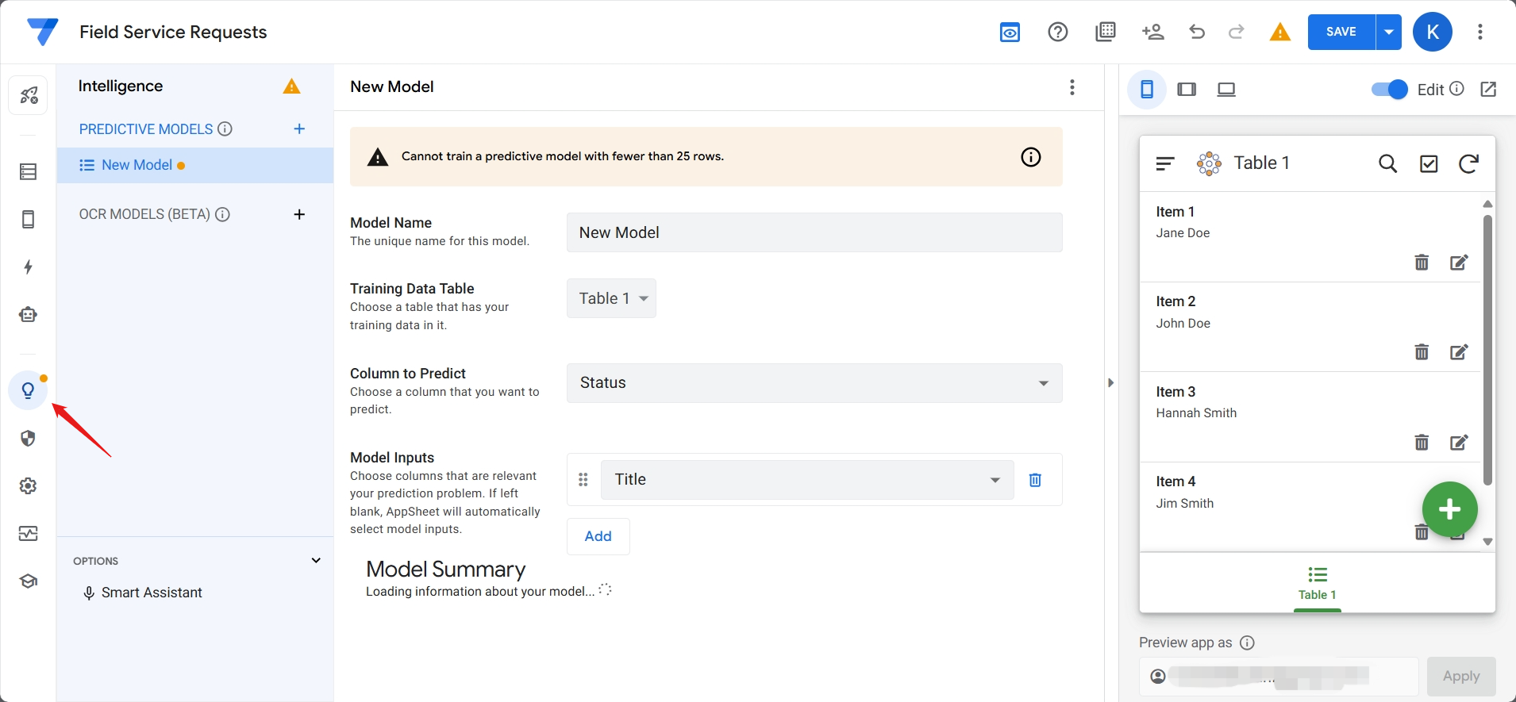Toggle the Edit switch in preview
Screen dimensions: 1516x702
(x=1389, y=90)
